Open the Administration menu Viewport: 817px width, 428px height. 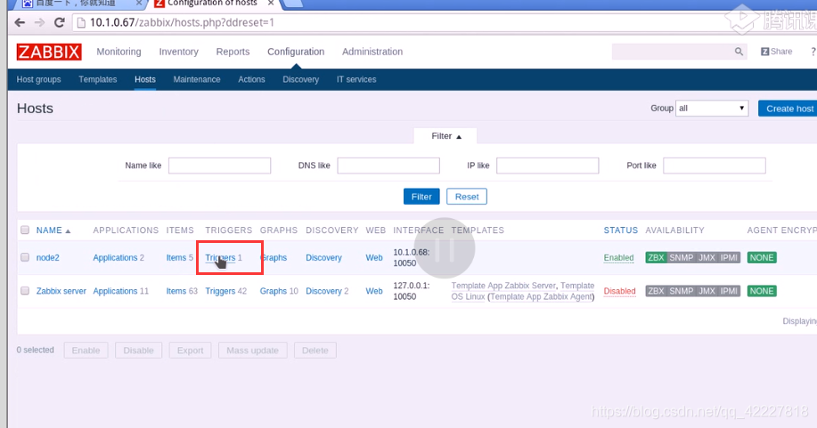tap(372, 52)
